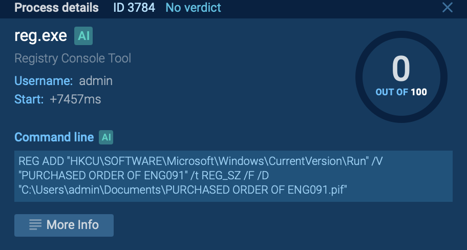Click the large 0 score number

click(401, 69)
